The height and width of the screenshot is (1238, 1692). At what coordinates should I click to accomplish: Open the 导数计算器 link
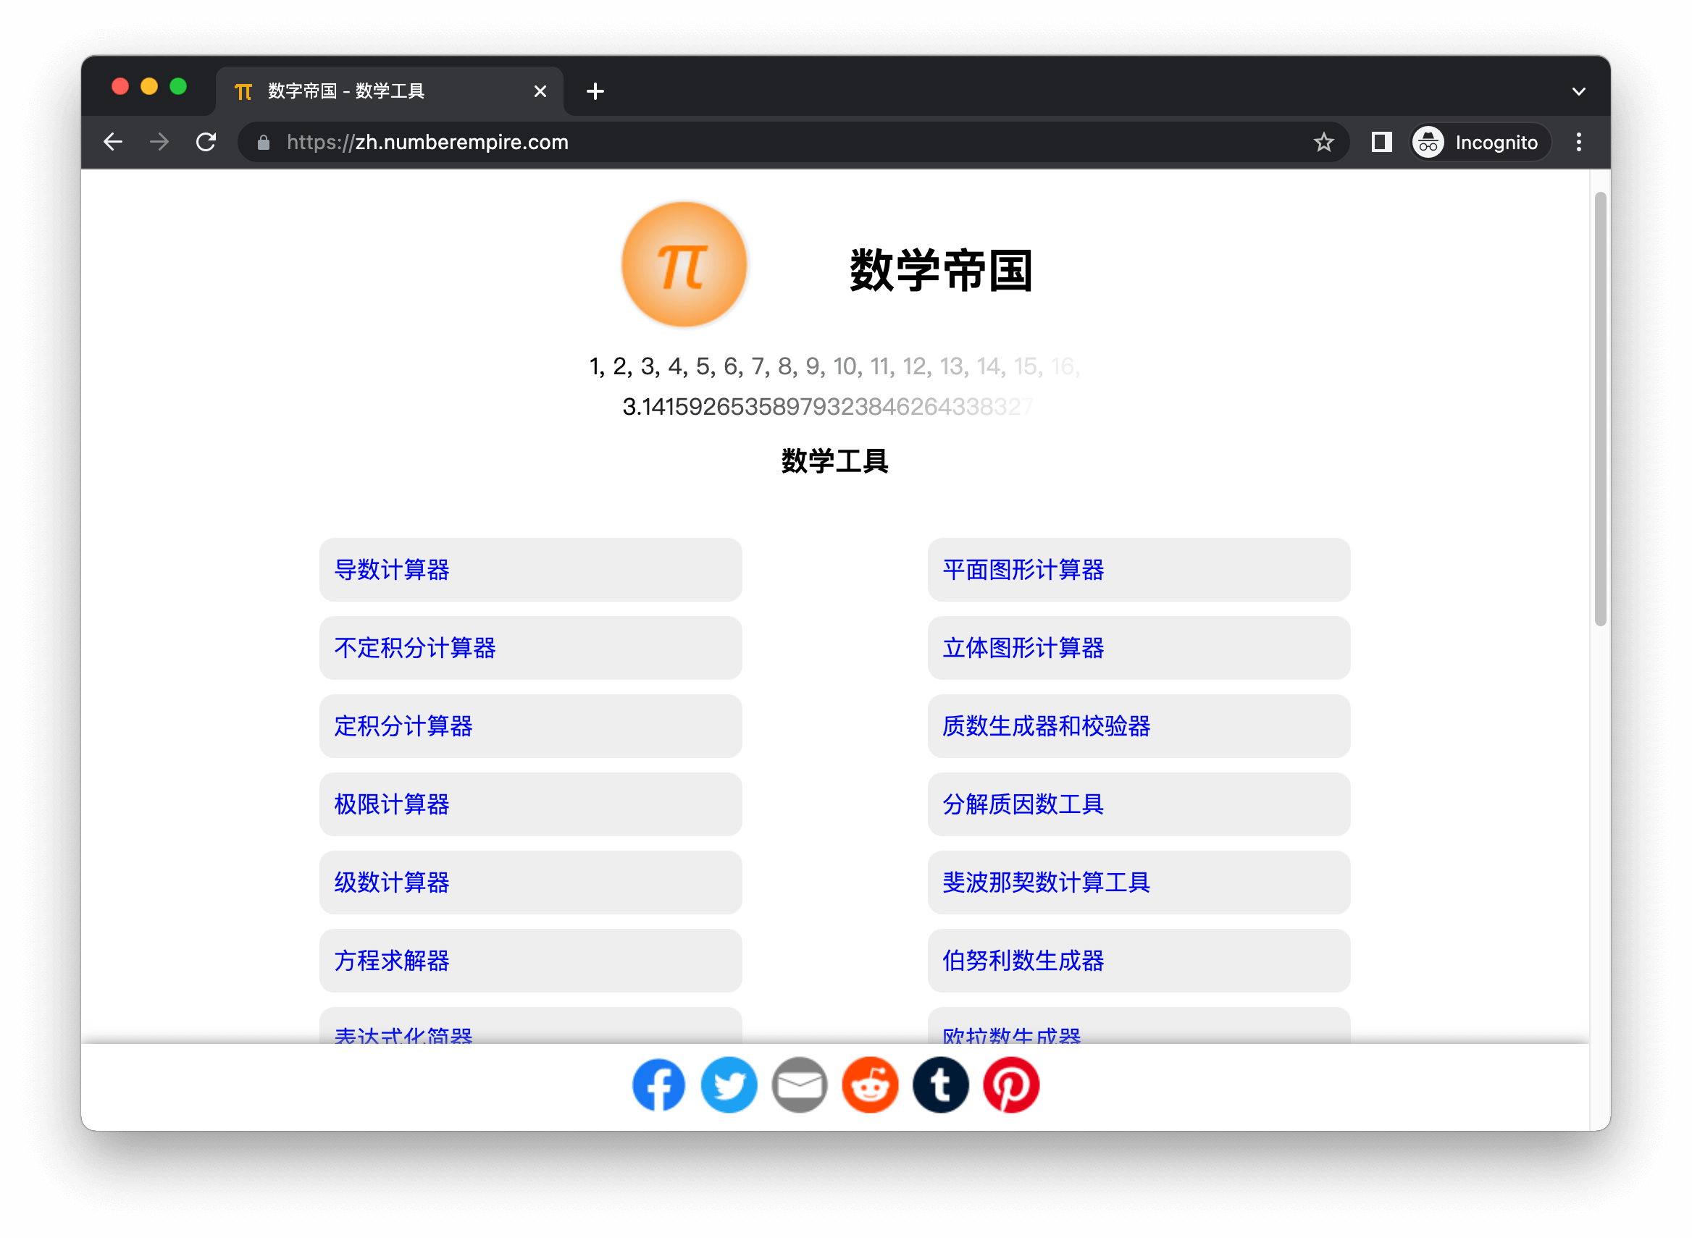[x=392, y=570]
